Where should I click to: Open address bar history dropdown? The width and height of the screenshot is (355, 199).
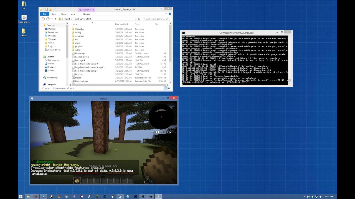[x=135, y=19]
